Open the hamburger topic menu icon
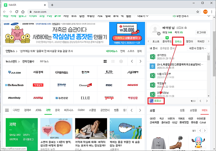Screen dimensions: 216x151 [7, 110]
